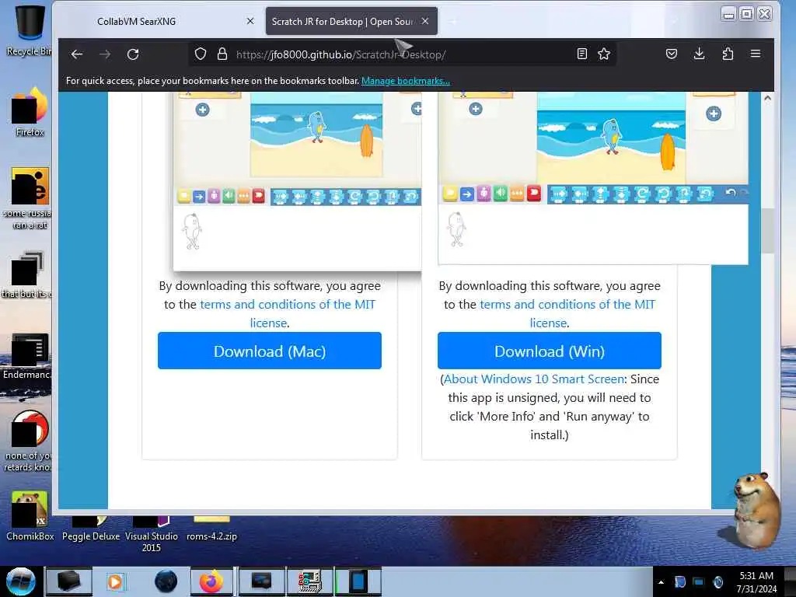Close the CollabVM SearXNG tab
This screenshot has width=796, height=597.
click(x=250, y=21)
